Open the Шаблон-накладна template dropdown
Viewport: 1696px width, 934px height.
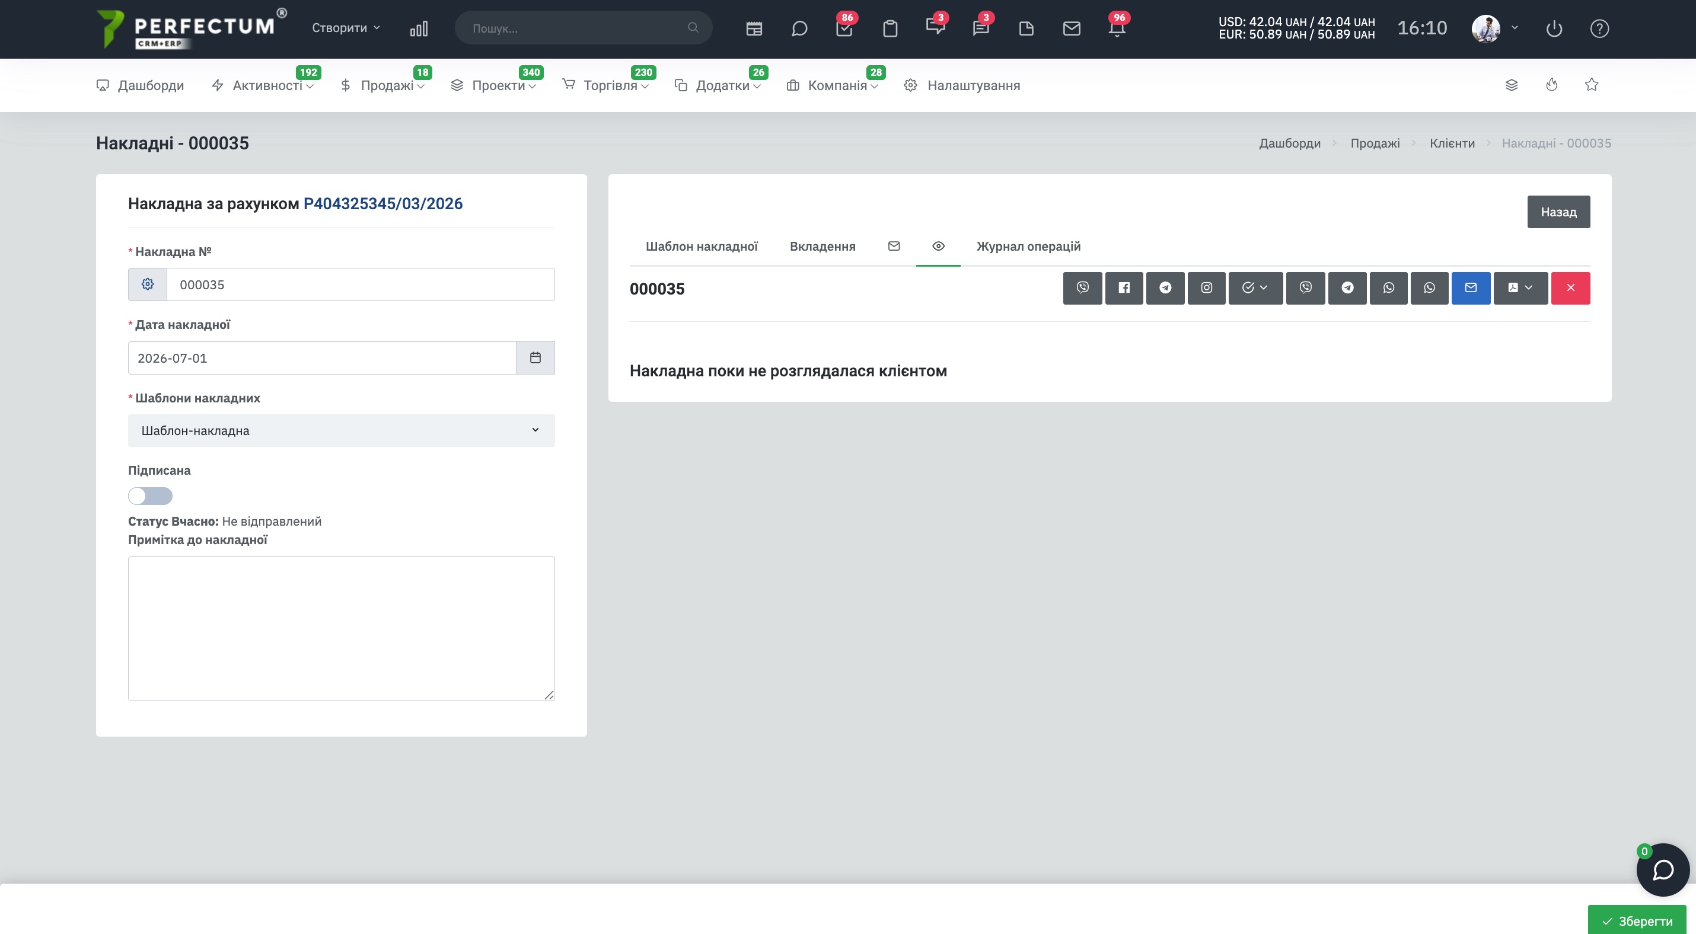pos(341,430)
